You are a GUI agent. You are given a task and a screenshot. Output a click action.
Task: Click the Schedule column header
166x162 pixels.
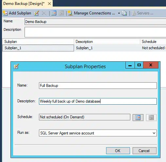point(153,42)
